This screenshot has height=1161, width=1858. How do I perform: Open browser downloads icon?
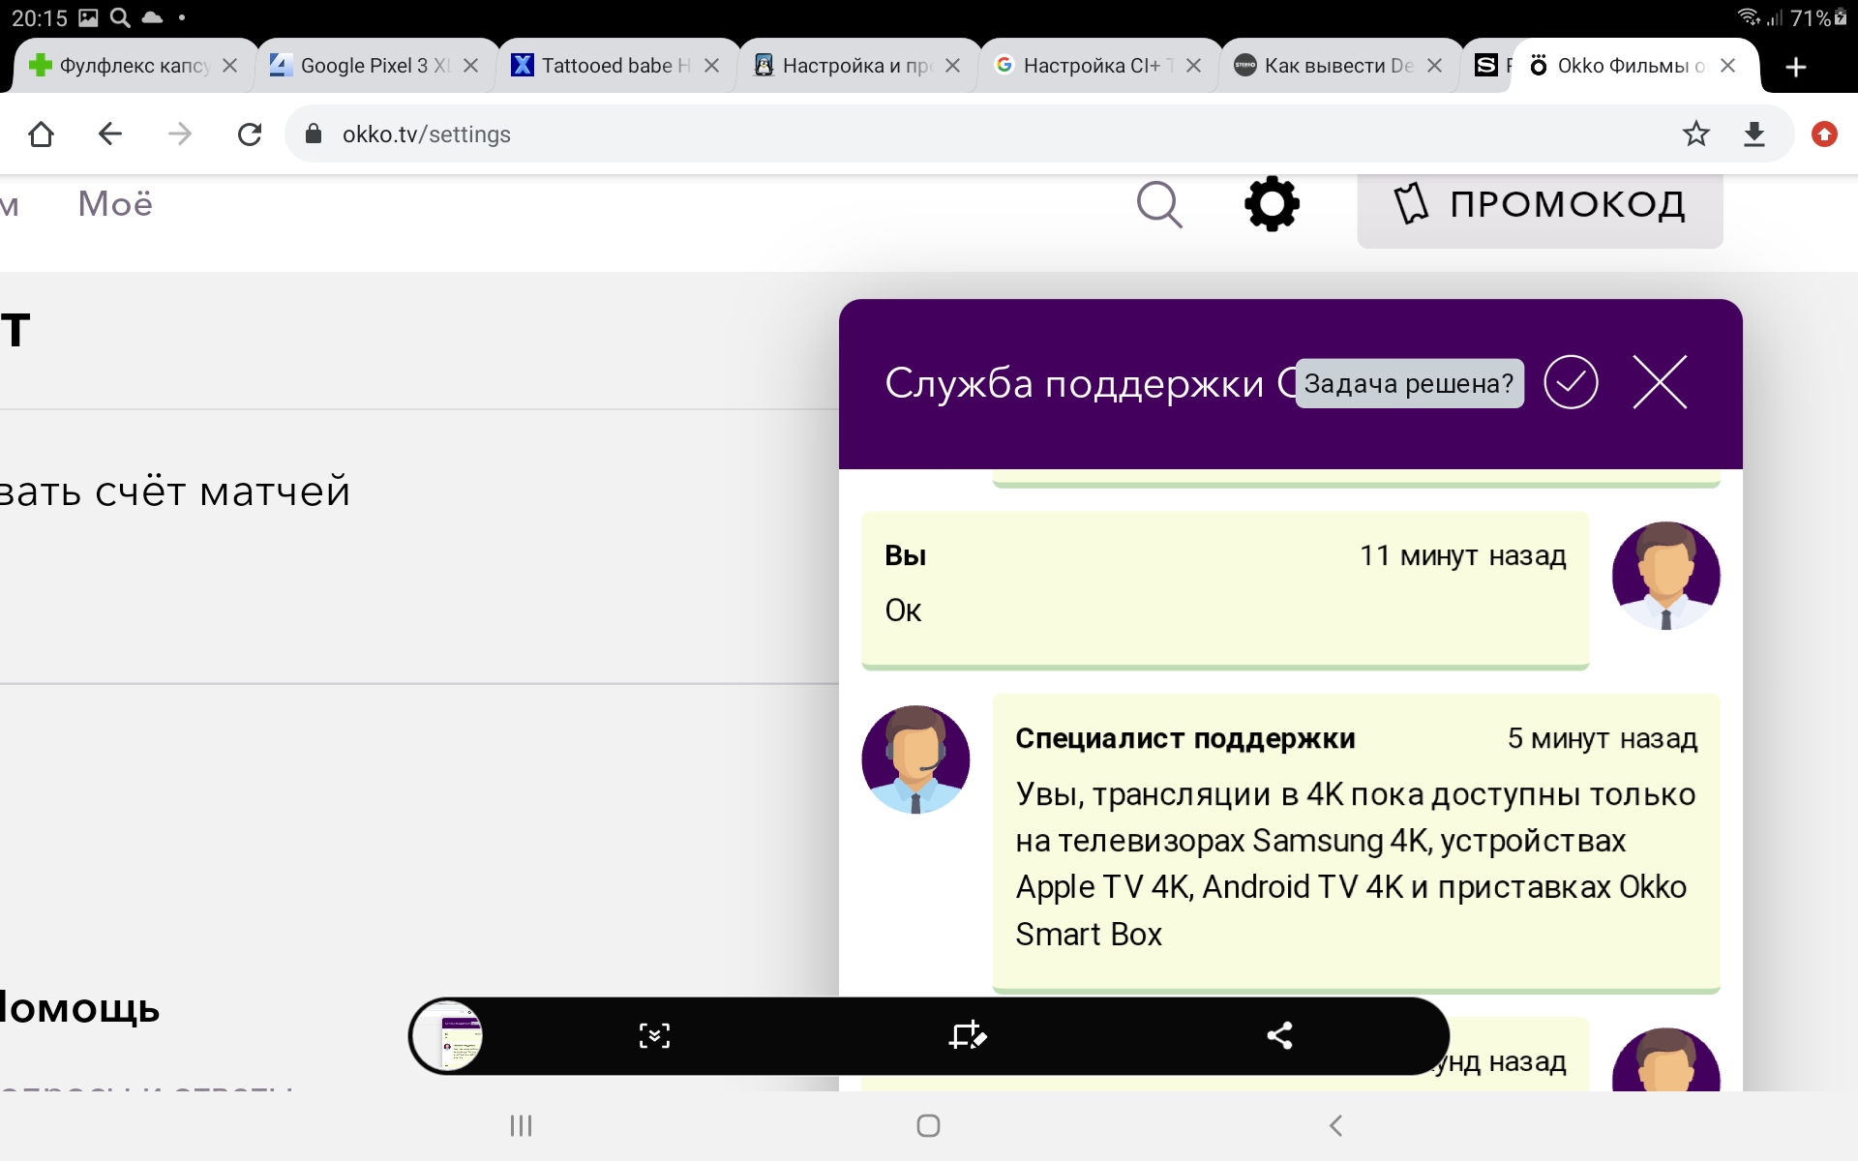[x=1754, y=134]
